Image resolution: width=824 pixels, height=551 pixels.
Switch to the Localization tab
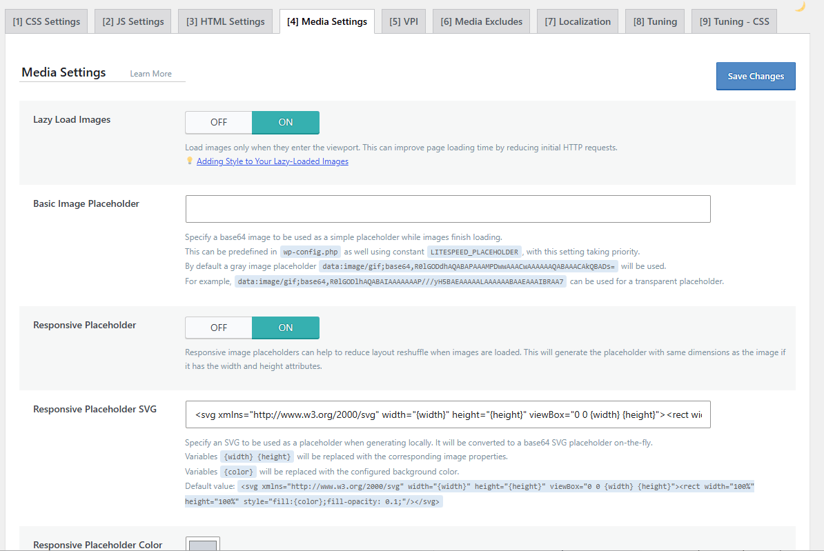click(x=578, y=21)
